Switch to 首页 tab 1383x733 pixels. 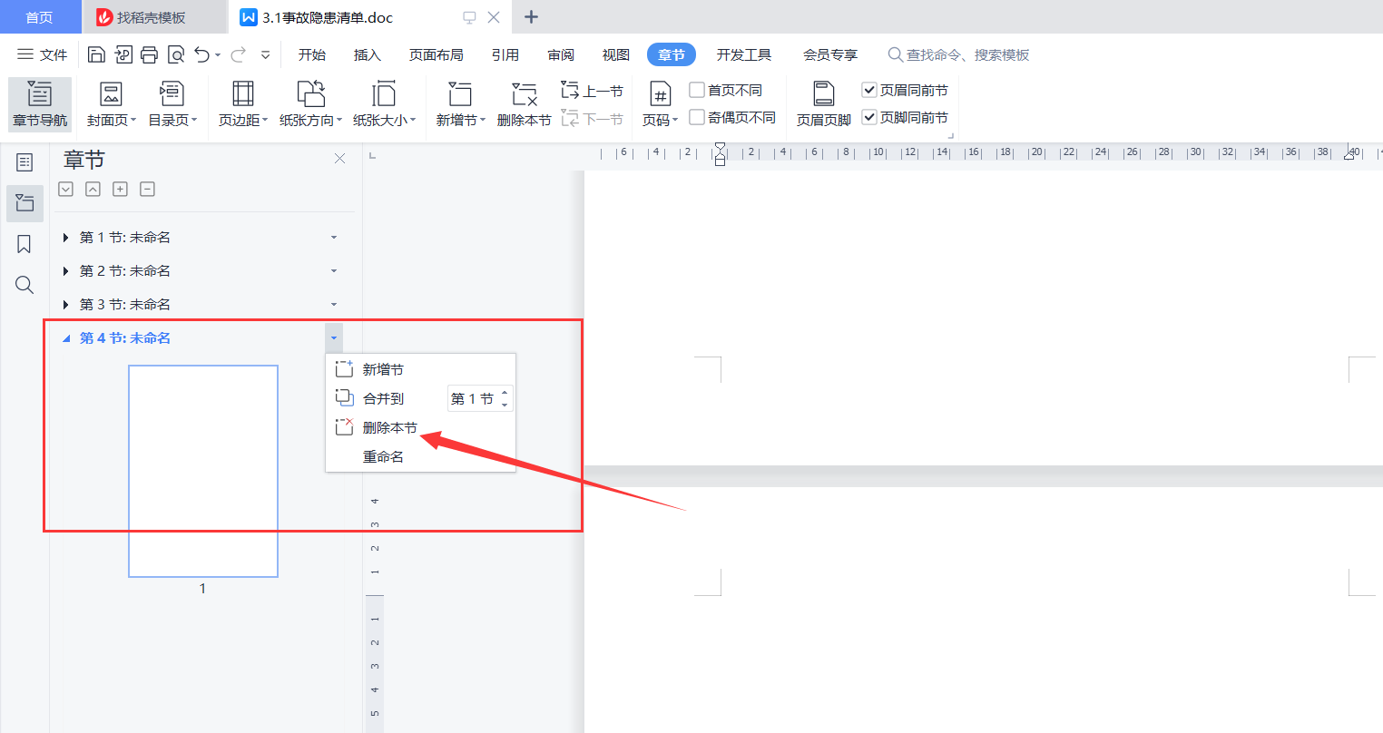pos(39,17)
